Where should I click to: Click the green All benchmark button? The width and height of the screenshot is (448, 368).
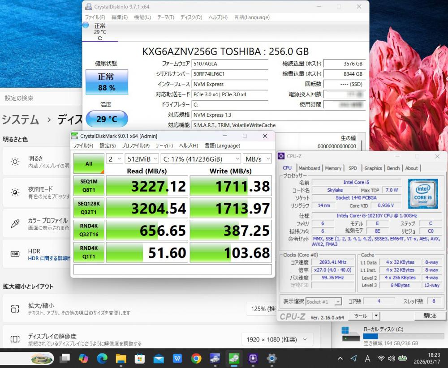coord(89,164)
